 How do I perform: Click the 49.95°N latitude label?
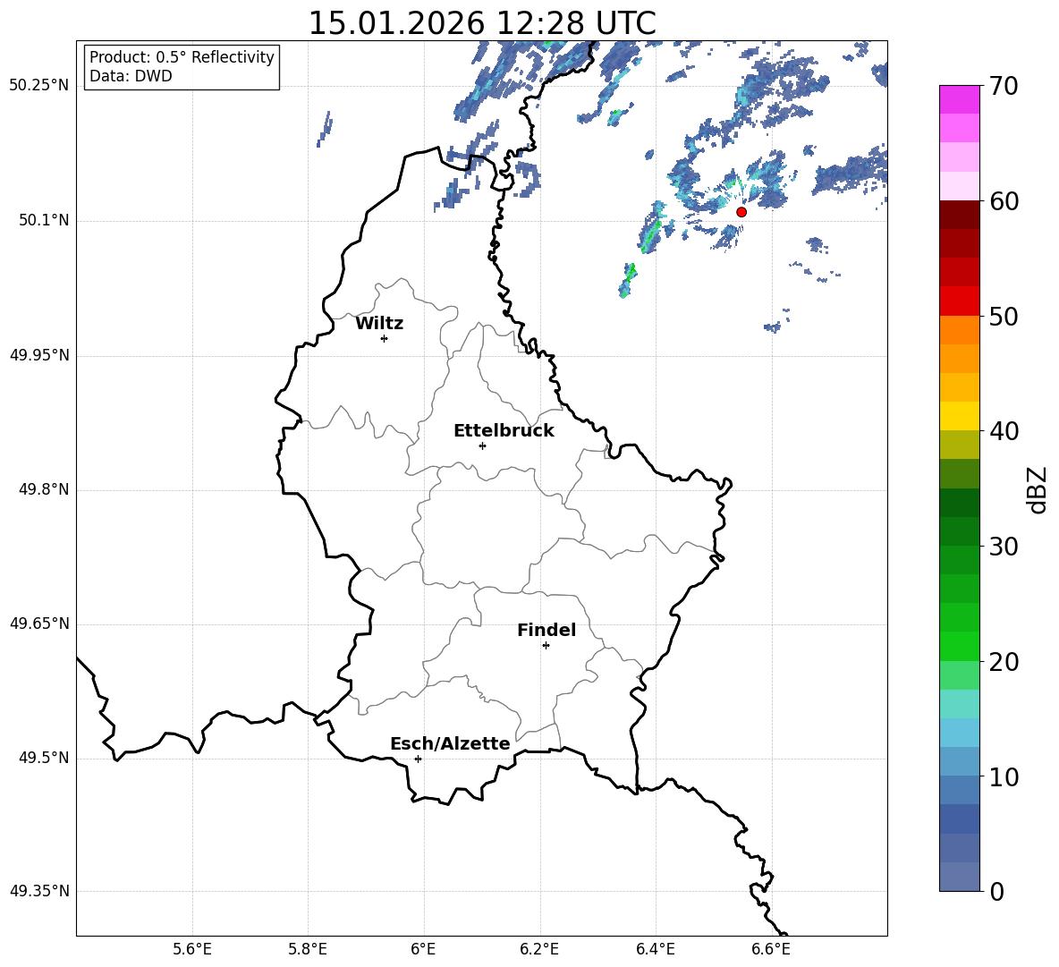click(39, 355)
